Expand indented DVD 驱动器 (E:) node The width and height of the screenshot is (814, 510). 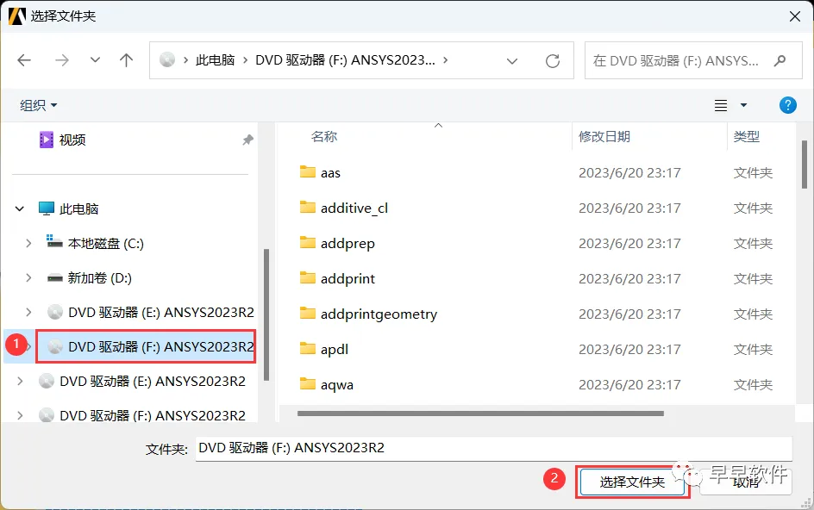click(x=28, y=312)
